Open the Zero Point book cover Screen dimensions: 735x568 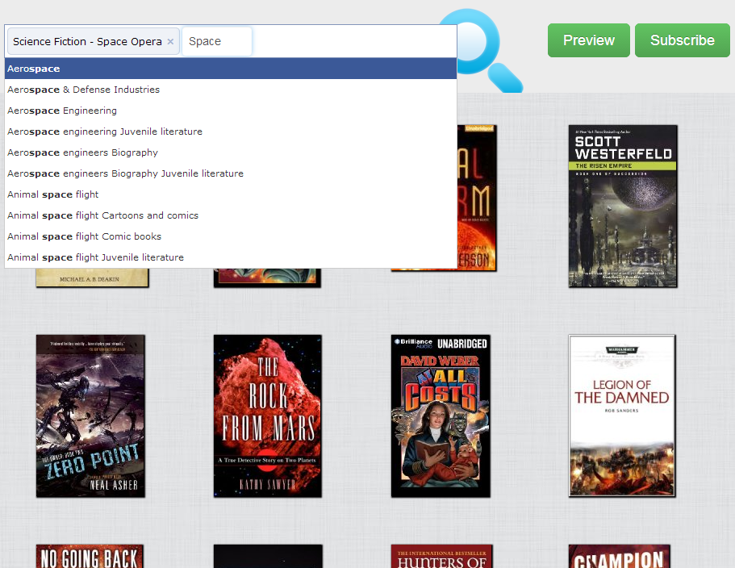[x=90, y=416]
